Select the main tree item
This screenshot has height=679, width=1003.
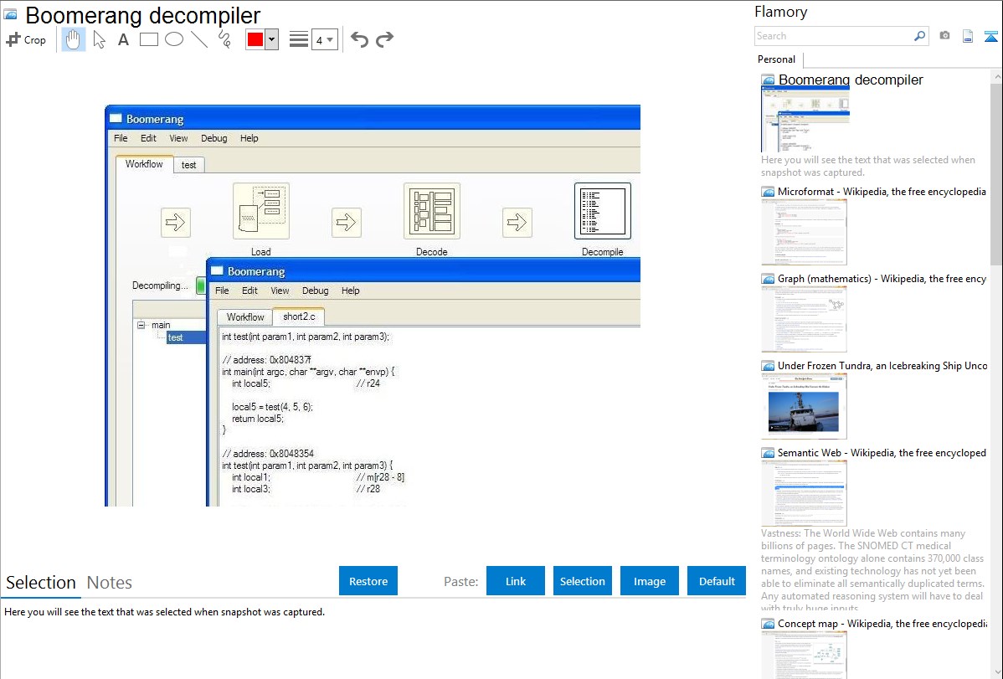tap(161, 325)
